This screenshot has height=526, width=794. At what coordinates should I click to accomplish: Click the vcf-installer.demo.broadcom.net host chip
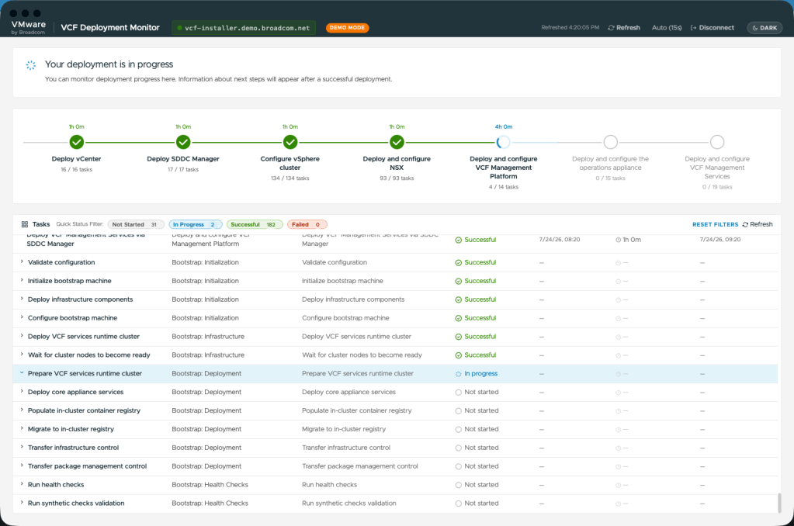click(x=244, y=28)
